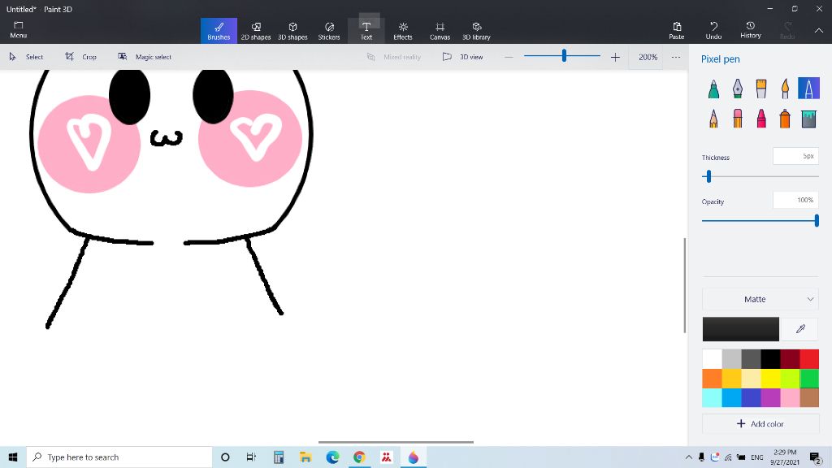Select the Calligraphy pen brush

coord(738,89)
